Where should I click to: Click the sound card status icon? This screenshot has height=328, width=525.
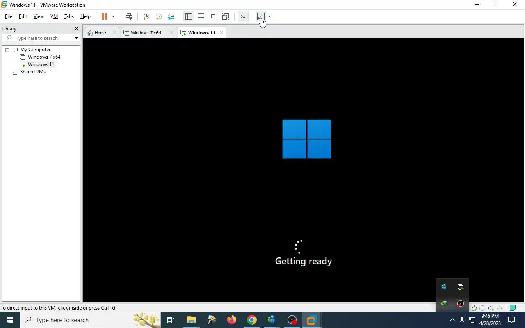491,308
